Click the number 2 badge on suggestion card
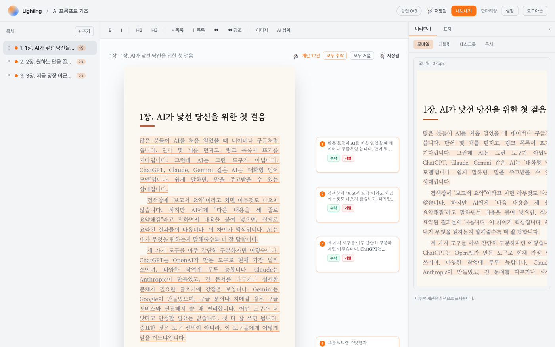The image size is (555, 347). (322, 194)
